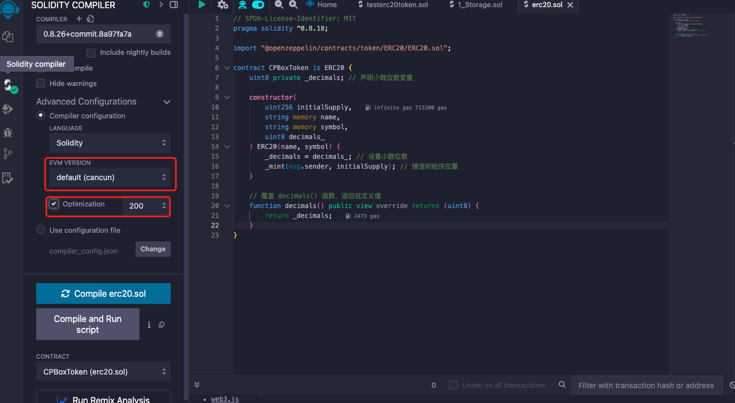Click the documentation chevron arrow in header
Image resolution: width=735 pixels, height=403 pixels.
click(x=161, y=5)
